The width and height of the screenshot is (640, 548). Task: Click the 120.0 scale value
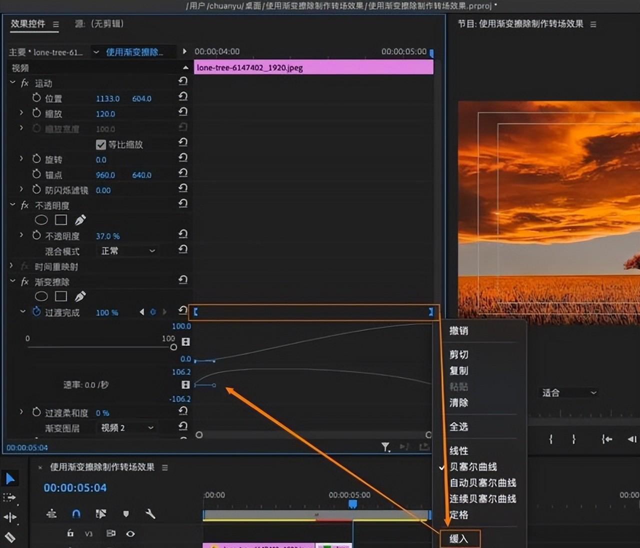tap(105, 114)
